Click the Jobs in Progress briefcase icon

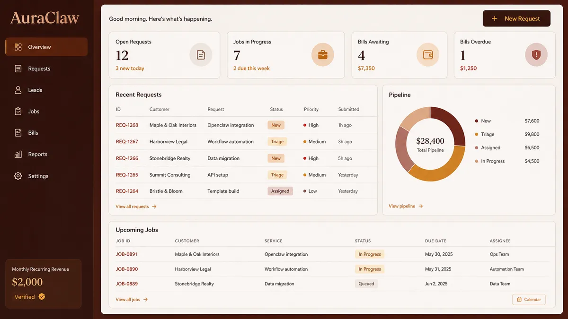click(x=323, y=55)
